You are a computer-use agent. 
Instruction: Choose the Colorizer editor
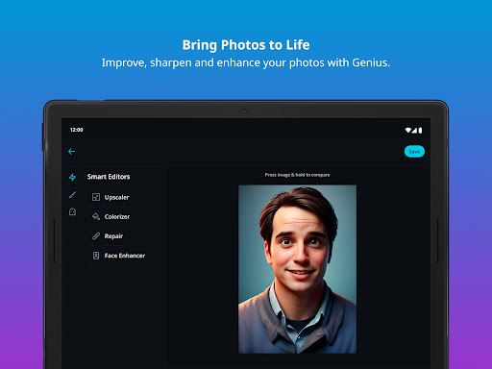tap(124, 216)
